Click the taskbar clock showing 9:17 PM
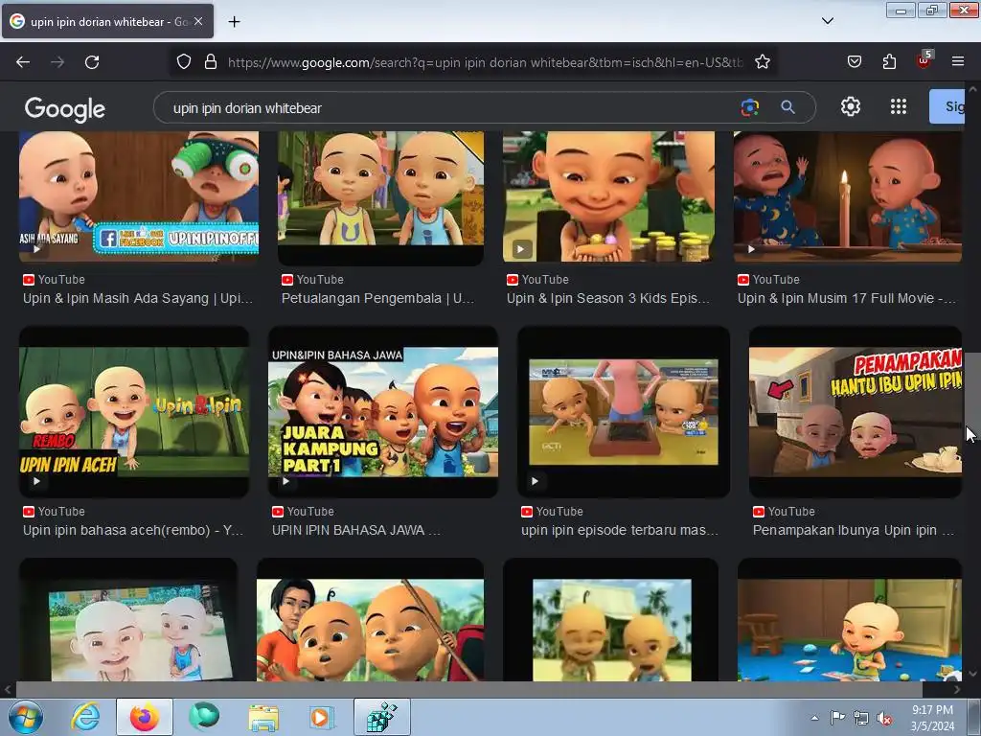 [932, 718]
